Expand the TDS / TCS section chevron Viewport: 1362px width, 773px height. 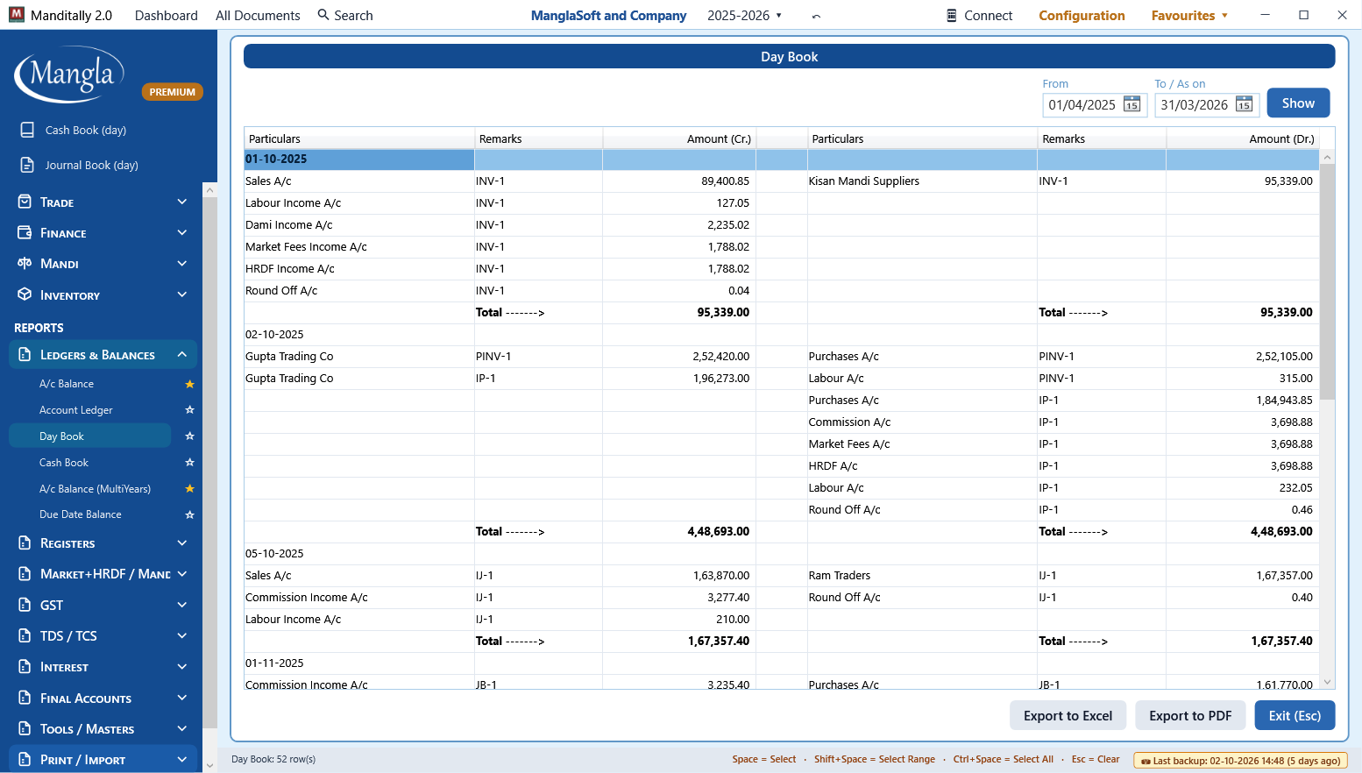tap(182, 635)
